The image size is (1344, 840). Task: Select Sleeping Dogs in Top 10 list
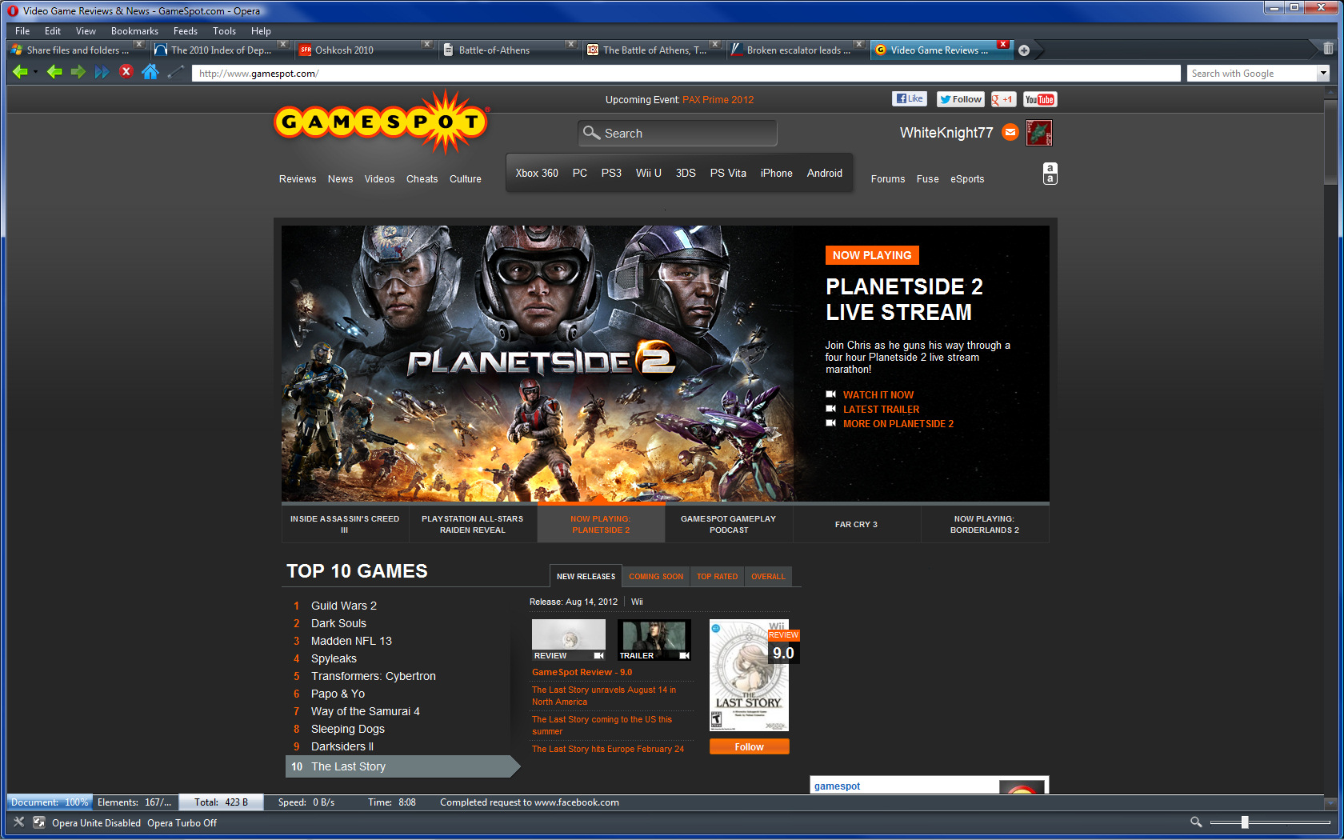pos(348,729)
